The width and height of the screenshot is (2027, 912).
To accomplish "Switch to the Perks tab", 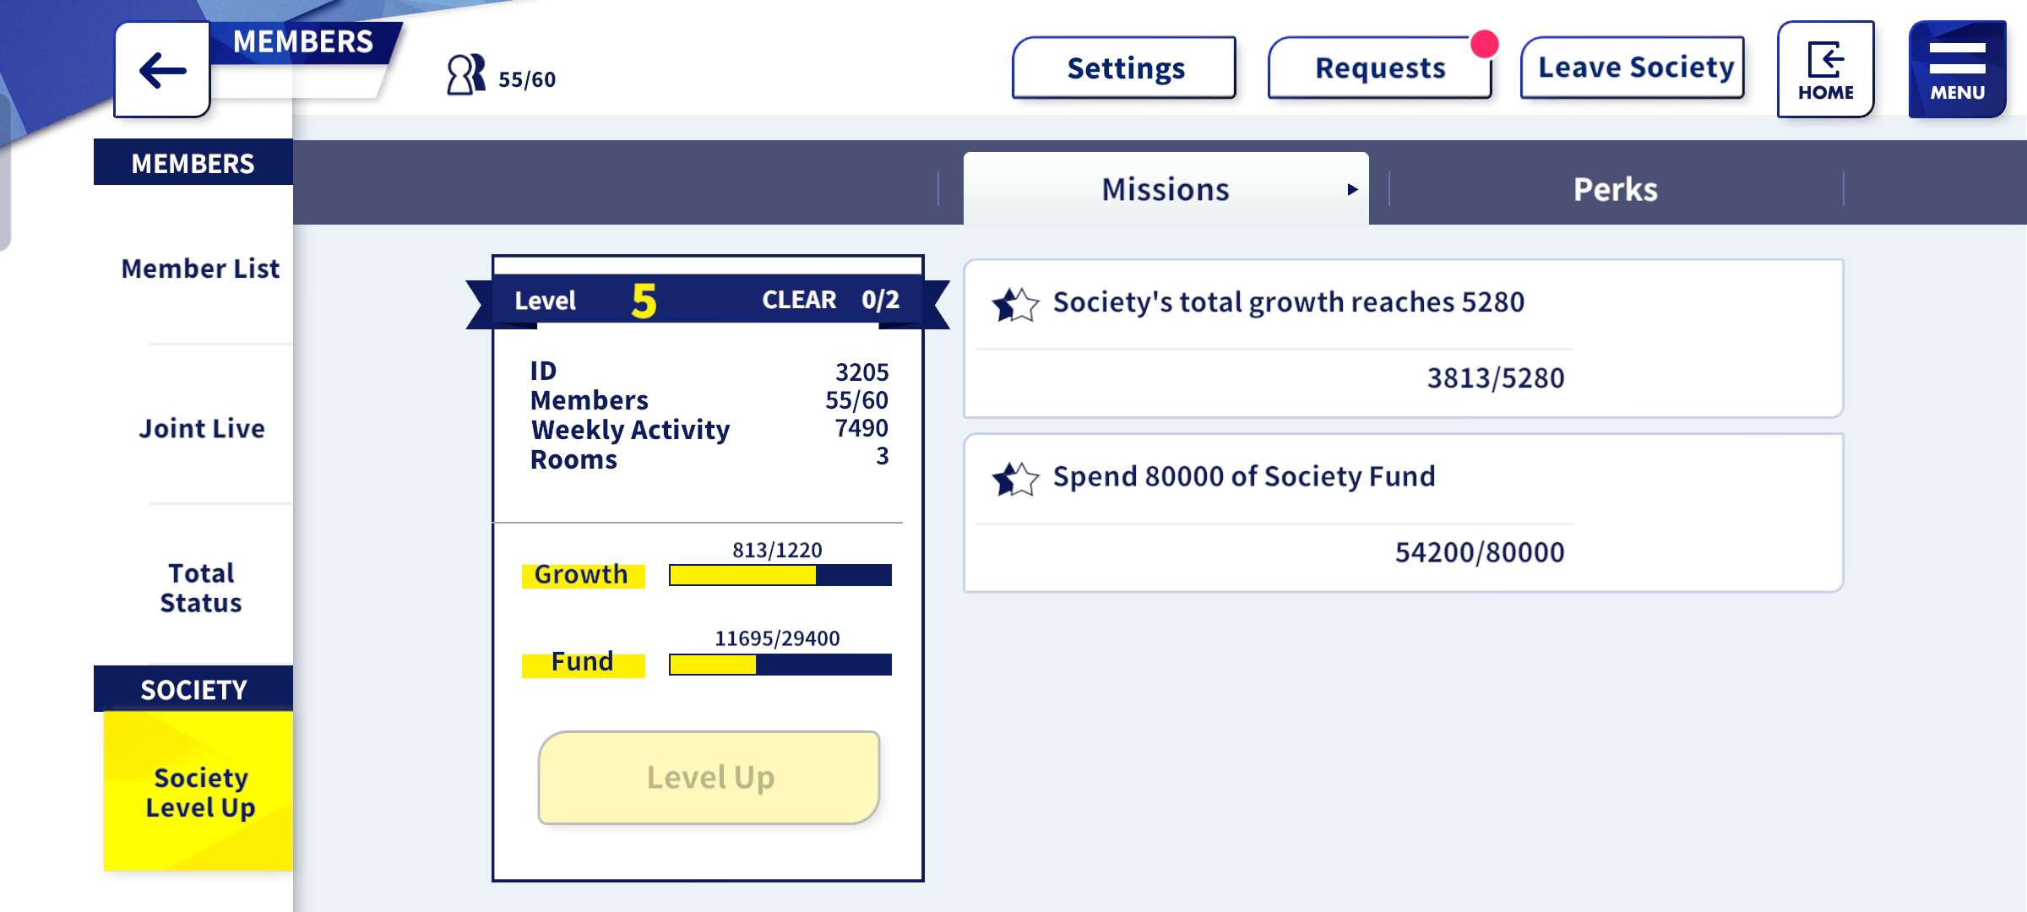I will coord(1615,189).
